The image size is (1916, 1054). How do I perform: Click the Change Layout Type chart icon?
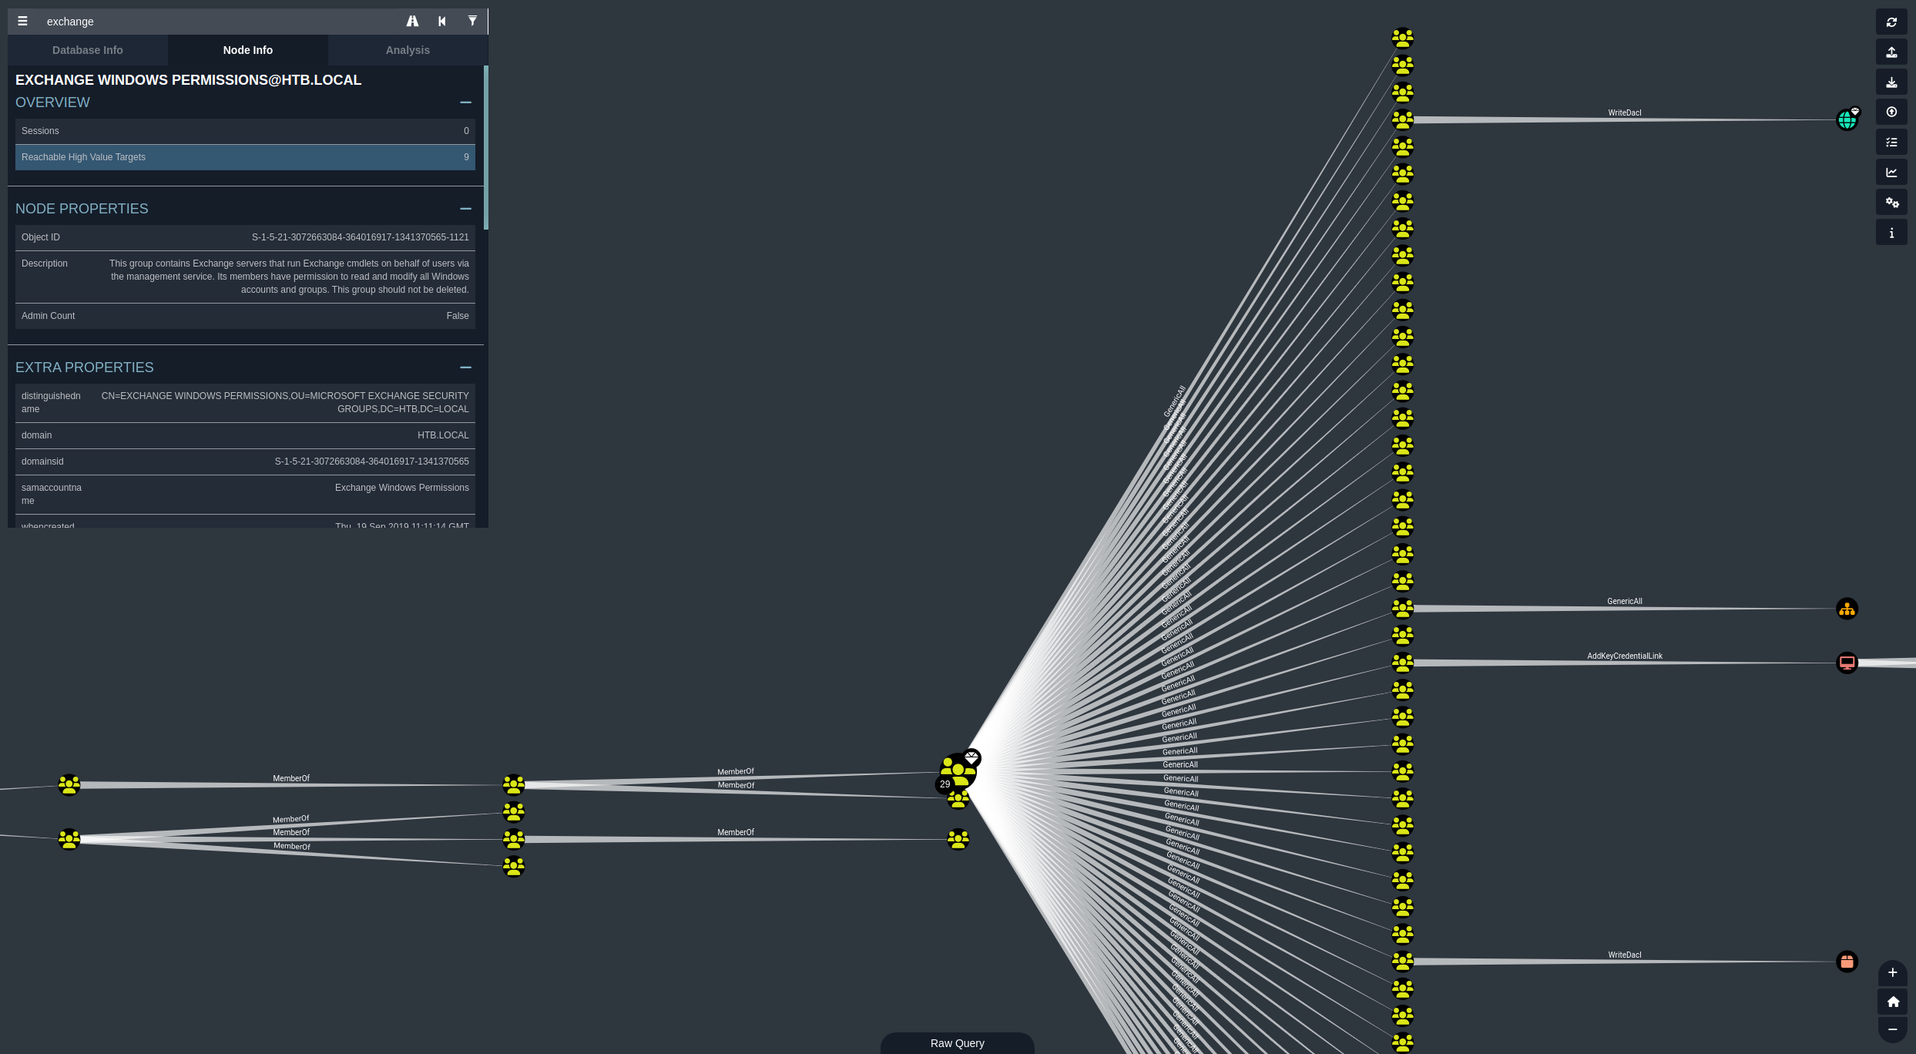coord(1891,173)
